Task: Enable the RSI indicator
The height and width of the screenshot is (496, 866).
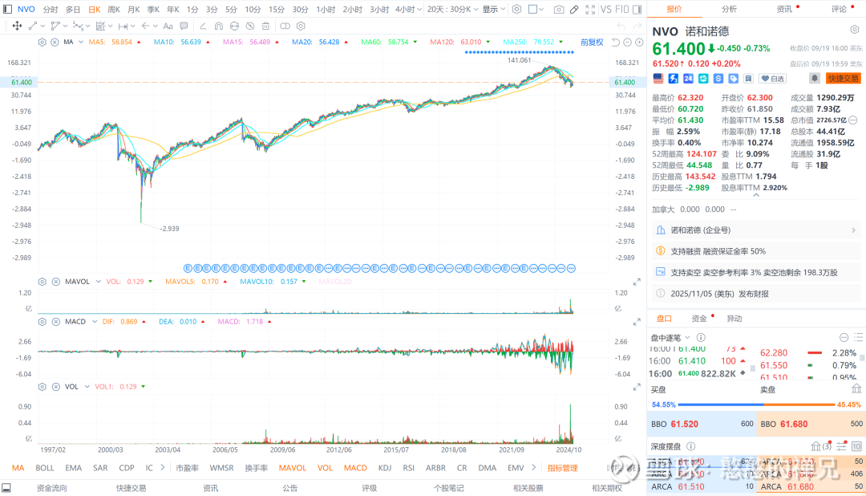Action: coord(409,468)
